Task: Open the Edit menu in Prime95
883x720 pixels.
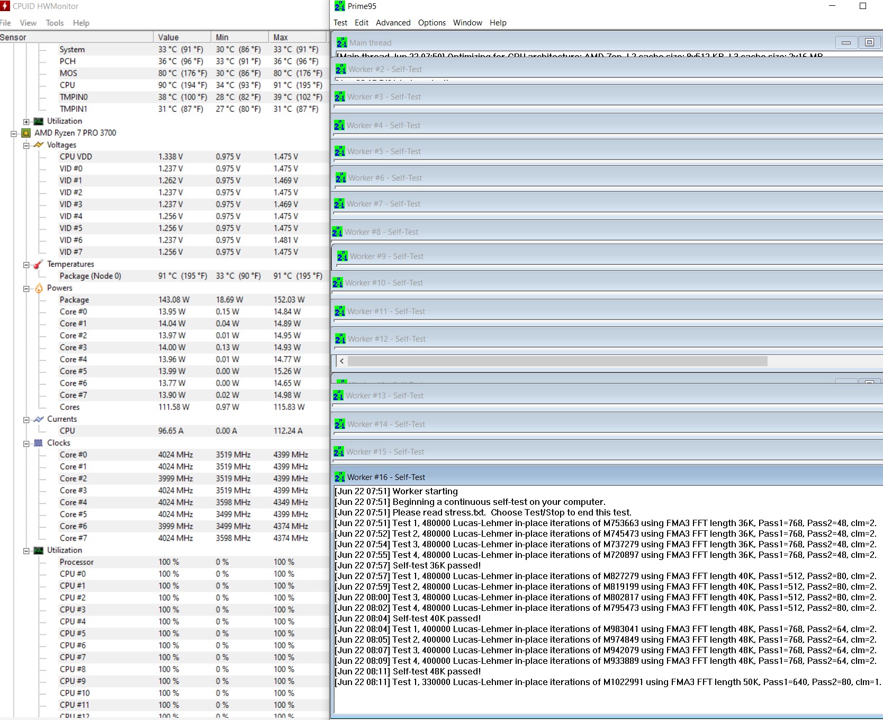Action: tap(362, 23)
